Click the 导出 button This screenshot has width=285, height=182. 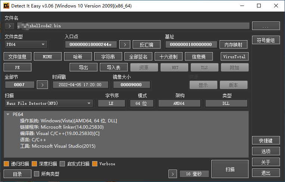point(84,68)
